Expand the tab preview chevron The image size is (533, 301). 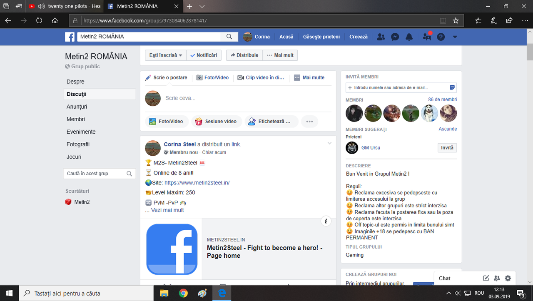click(202, 6)
